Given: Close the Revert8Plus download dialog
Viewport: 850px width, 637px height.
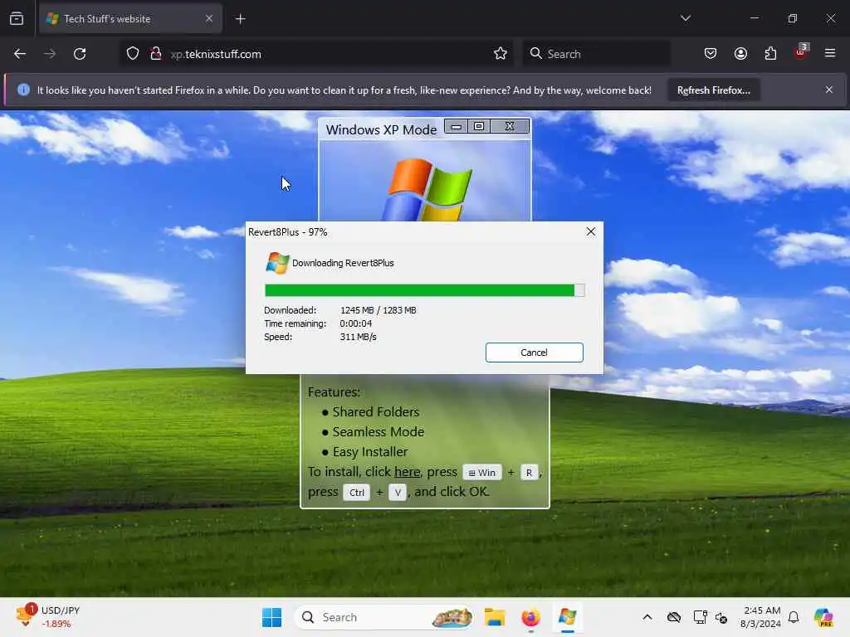Looking at the screenshot, I should coord(591,232).
